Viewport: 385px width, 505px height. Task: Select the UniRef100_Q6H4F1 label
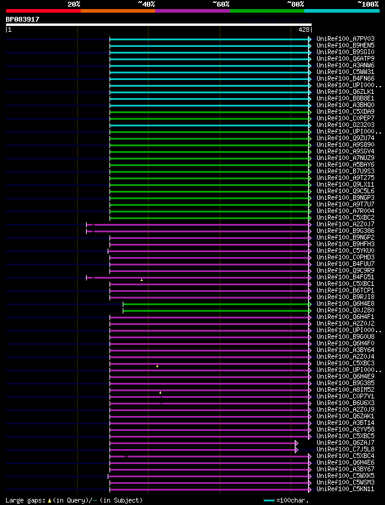click(x=345, y=317)
